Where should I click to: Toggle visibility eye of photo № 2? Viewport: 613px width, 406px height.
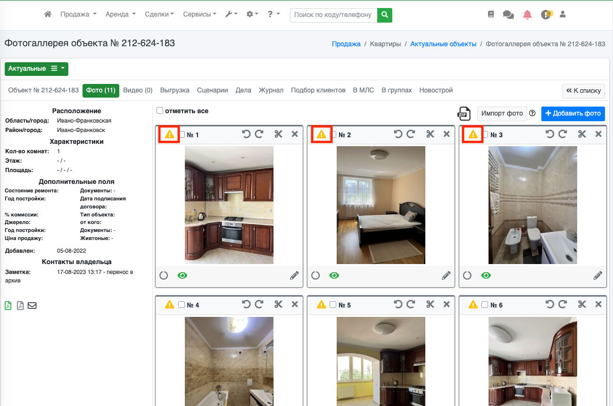click(x=334, y=275)
